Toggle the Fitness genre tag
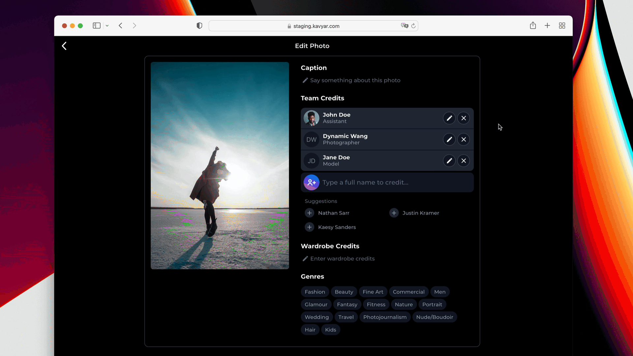Screen dimensions: 633x356 (376, 305)
